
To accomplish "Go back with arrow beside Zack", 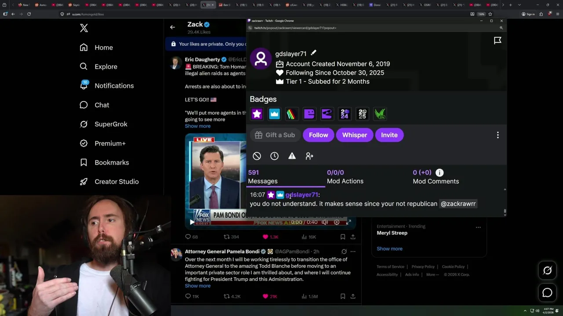I will coord(172,27).
